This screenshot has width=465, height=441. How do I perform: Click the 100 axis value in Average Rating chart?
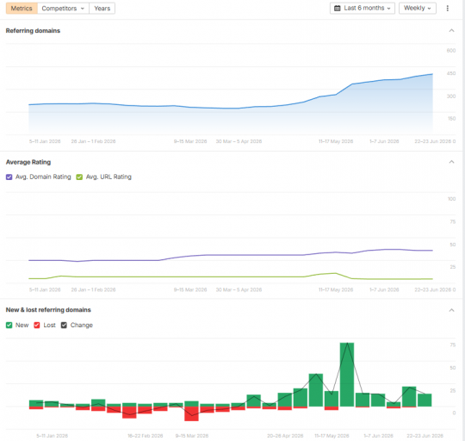coord(452,199)
